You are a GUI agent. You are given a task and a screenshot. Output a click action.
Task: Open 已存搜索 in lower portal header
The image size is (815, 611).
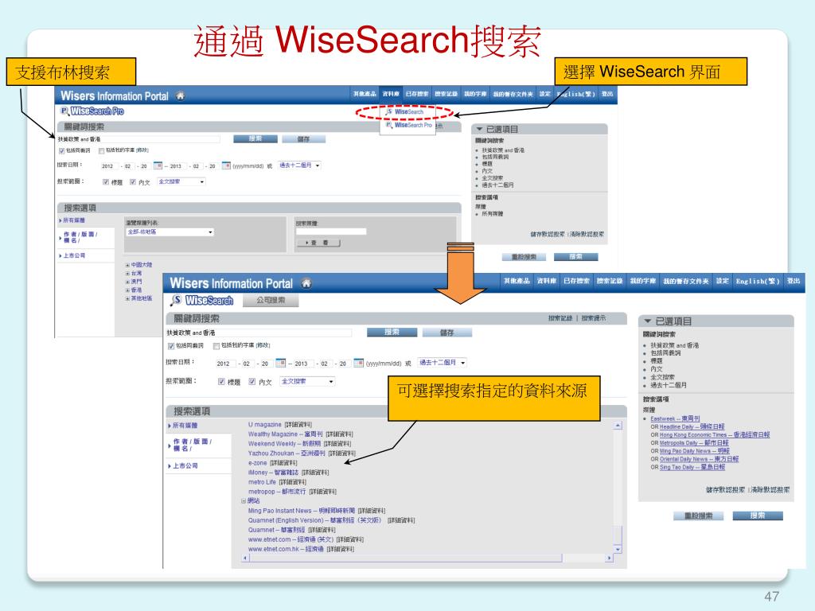click(x=577, y=281)
